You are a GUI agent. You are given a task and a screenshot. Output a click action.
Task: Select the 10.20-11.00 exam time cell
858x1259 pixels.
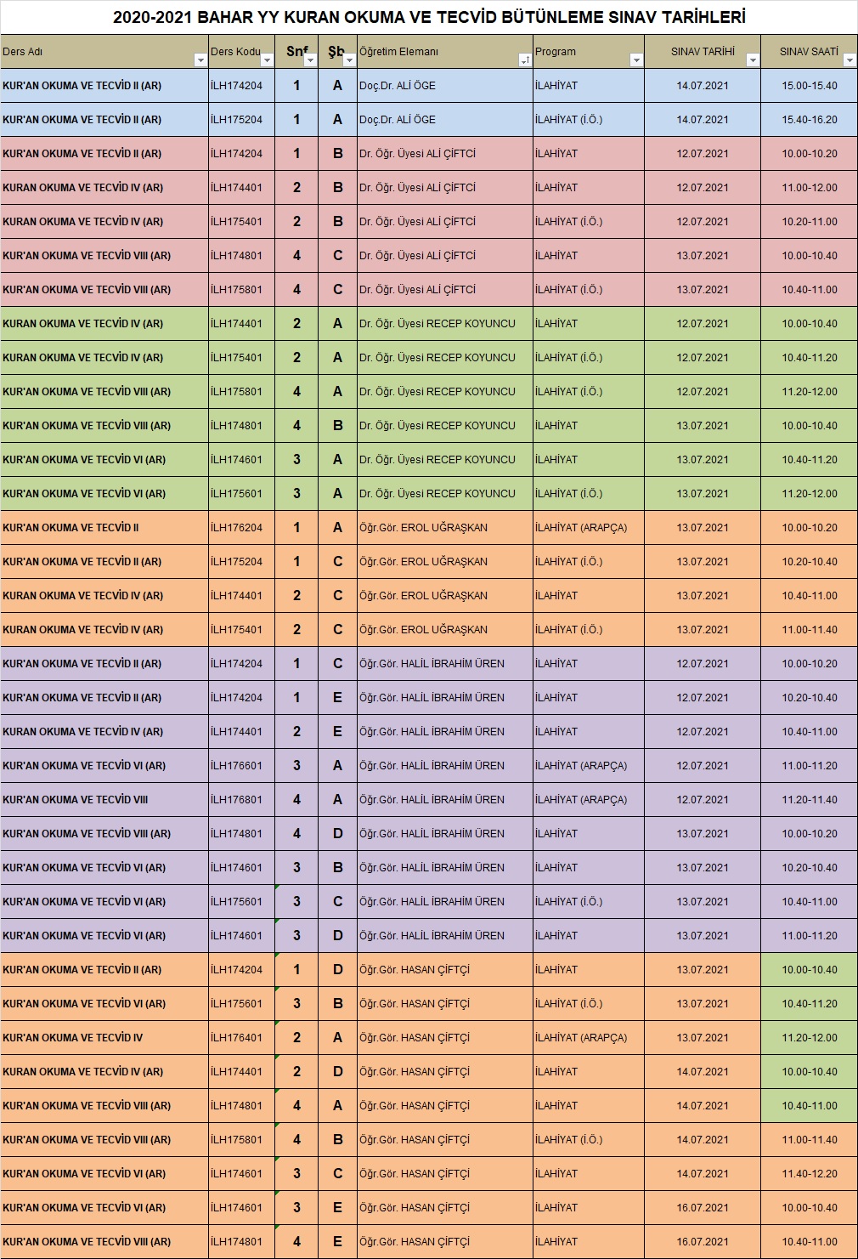coord(809,222)
